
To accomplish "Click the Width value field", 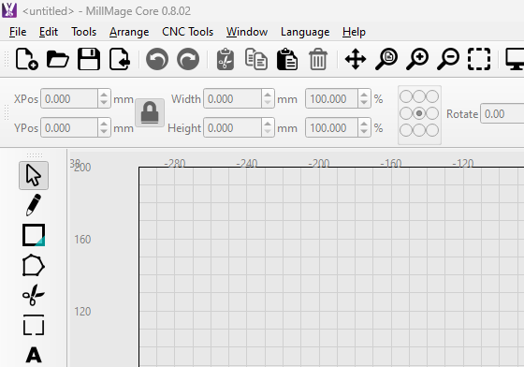I will click(x=232, y=98).
